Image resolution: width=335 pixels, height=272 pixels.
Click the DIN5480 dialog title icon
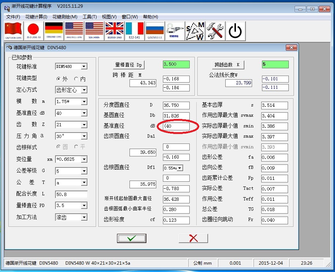click(x=9, y=47)
